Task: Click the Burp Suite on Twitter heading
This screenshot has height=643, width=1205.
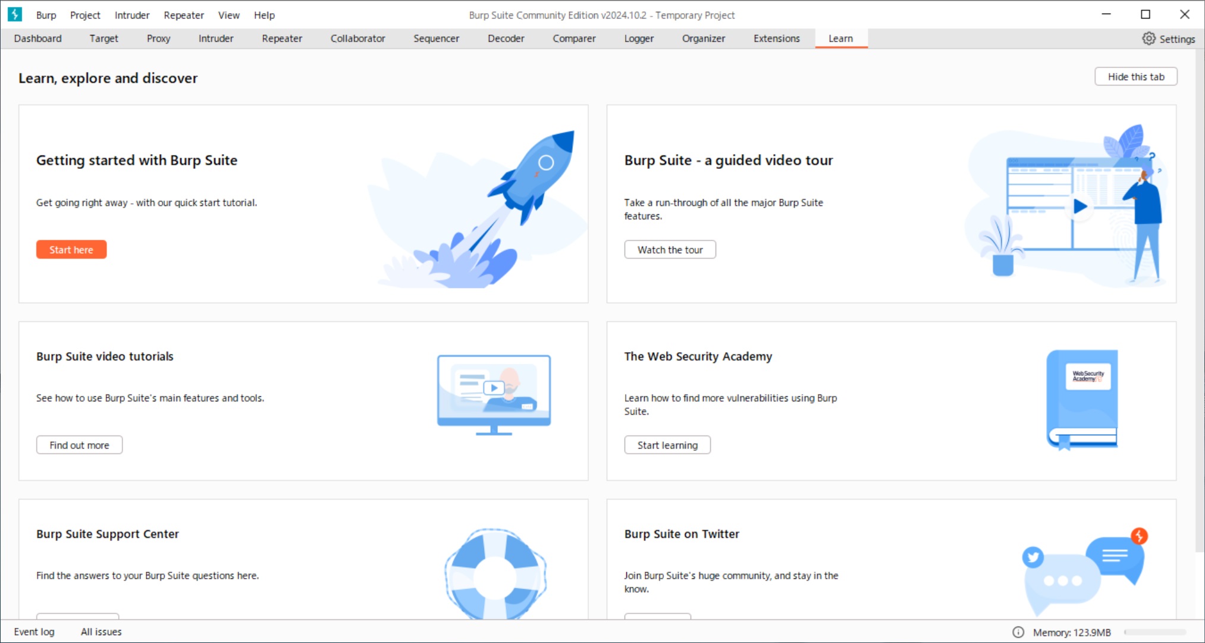Action: (682, 534)
